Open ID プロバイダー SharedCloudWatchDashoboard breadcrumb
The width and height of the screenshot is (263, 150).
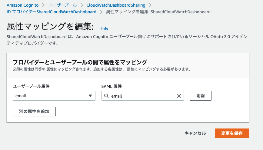click(52, 12)
